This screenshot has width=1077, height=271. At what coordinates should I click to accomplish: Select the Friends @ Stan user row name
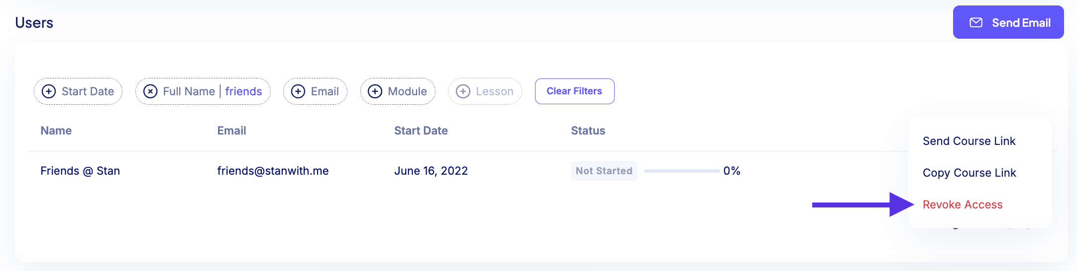(80, 171)
